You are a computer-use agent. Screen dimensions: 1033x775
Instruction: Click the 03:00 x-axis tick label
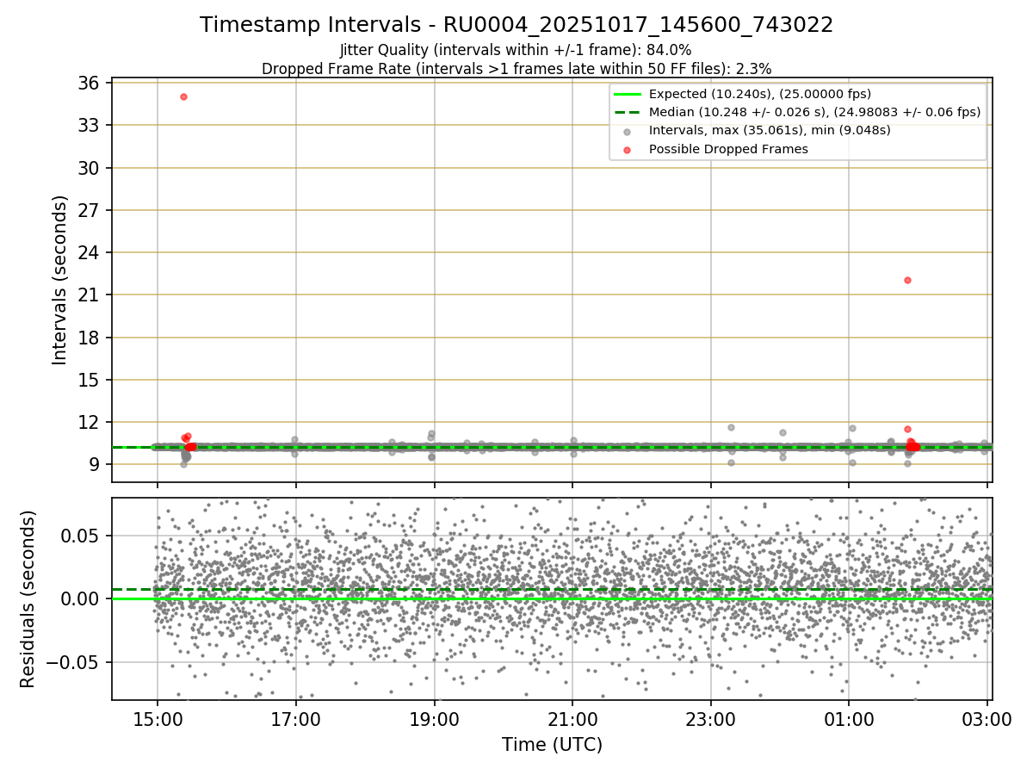(987, 718)
